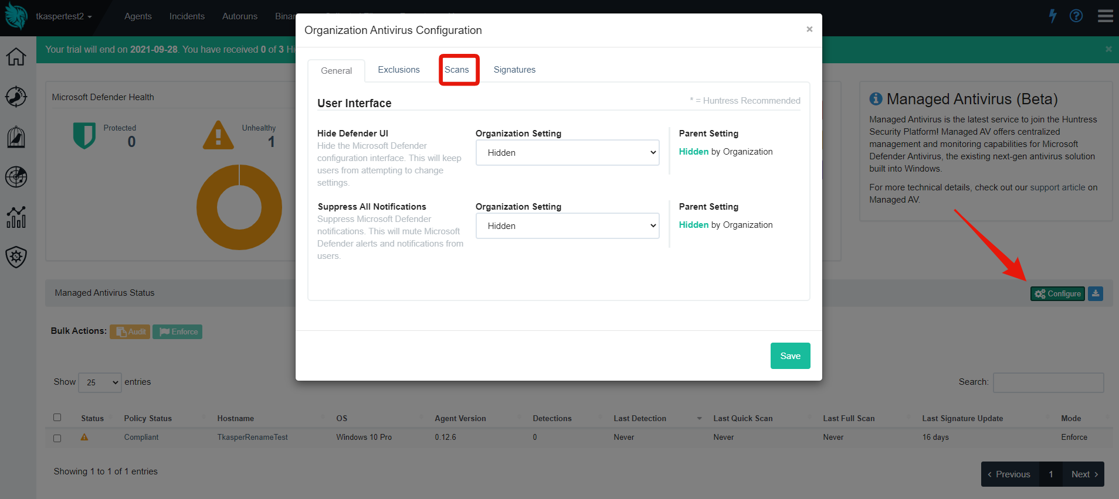This screenshot has height=499, width=1119.
Task: Click the Unhealthy count 1
Action: (271, 142)
